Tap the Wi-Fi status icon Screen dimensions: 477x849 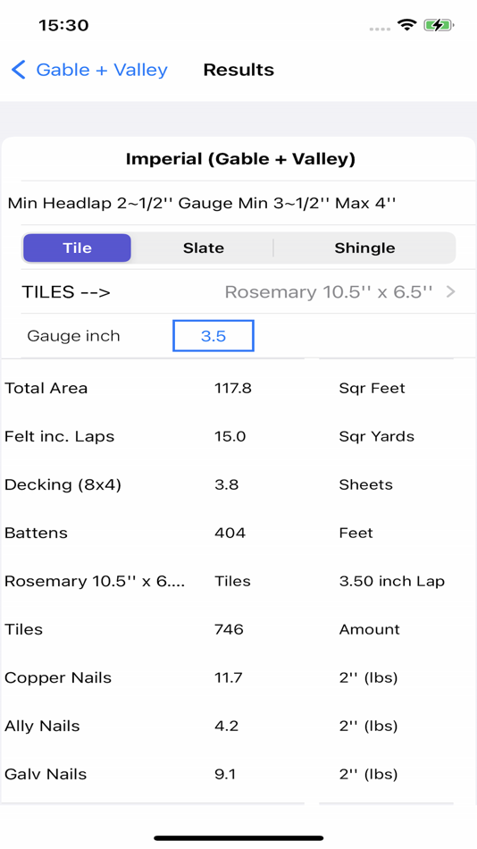406,24
